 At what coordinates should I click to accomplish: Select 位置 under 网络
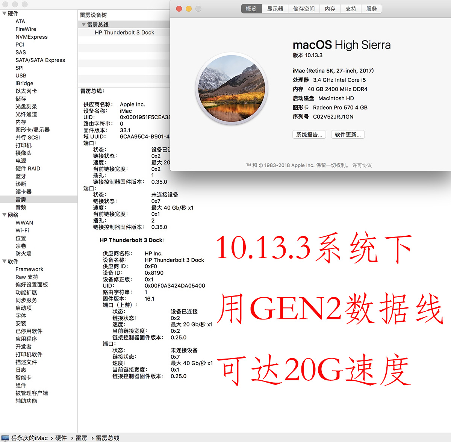pyautogui.click(x=21, y=238)
